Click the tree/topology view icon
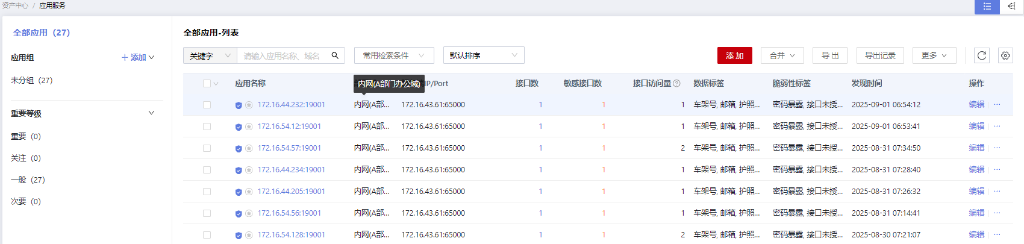This screenshot has height=244, width=1024. click(x=1011, y=6)
